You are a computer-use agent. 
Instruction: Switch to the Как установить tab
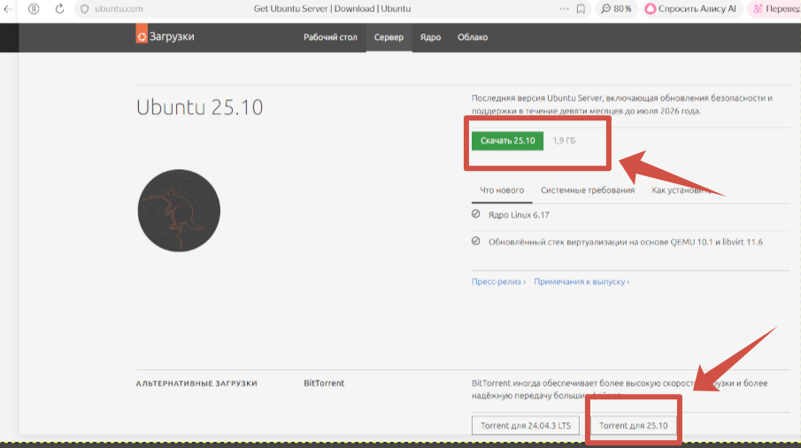(x=682, y=190)
